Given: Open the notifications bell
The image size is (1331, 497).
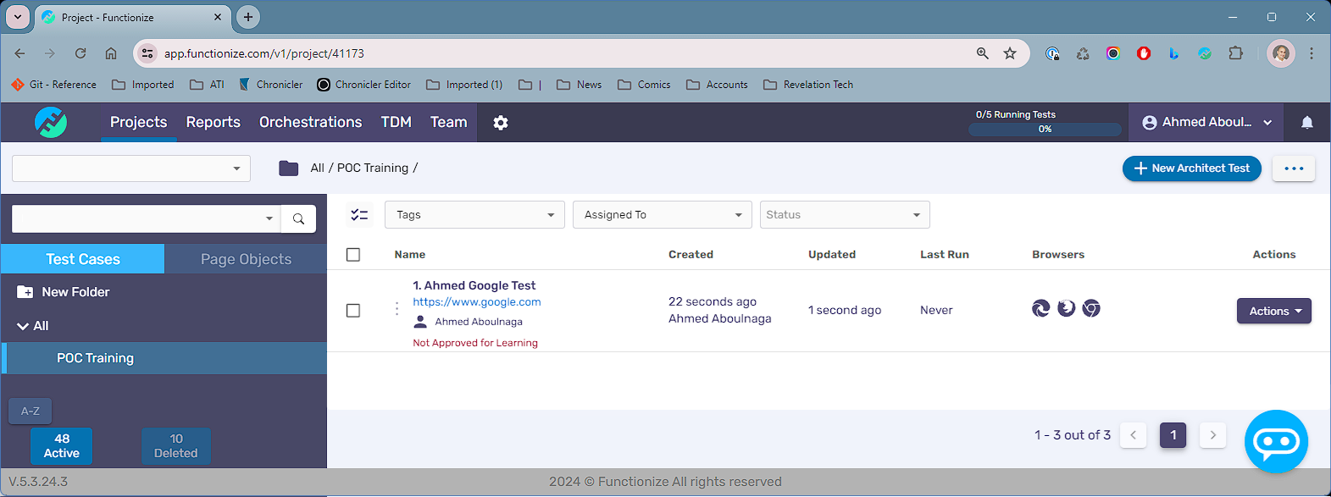Looking at the screenshot, I should point(1306,123).
